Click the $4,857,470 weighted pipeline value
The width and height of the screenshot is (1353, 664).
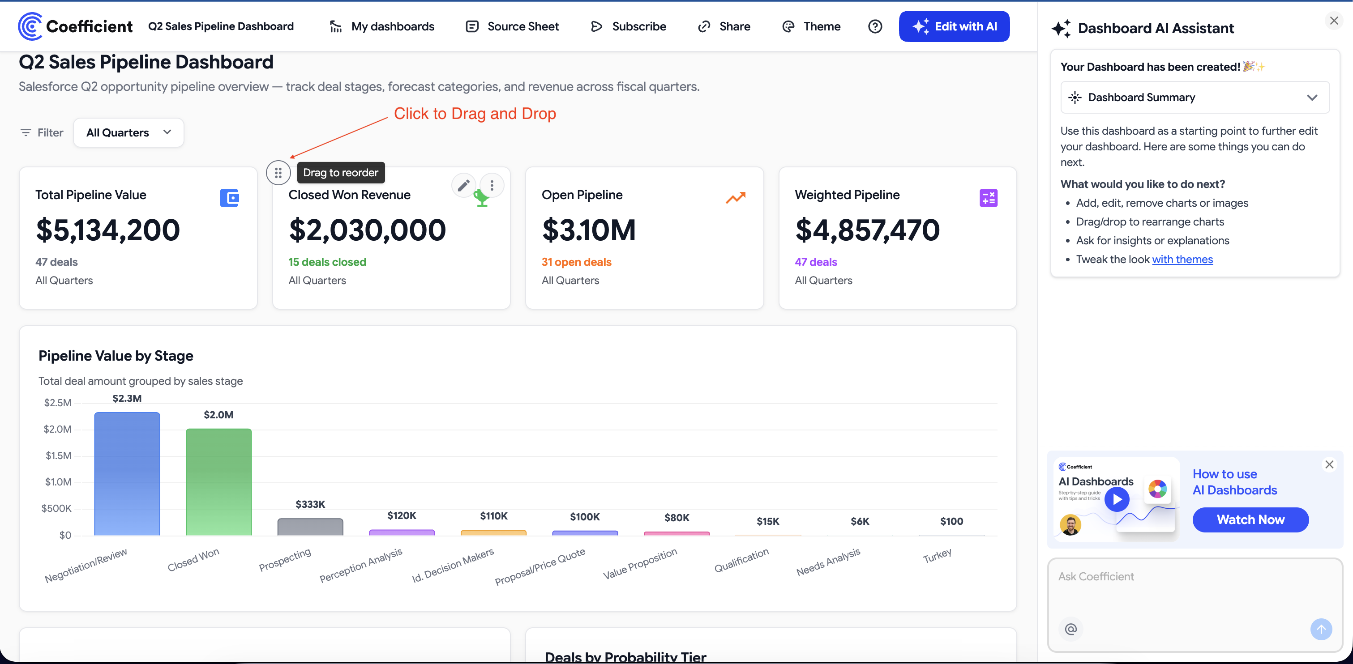(867, 230)
